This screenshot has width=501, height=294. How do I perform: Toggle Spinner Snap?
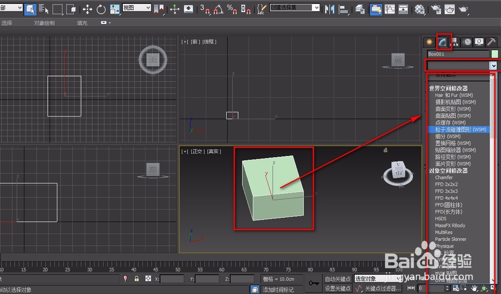click(245, 9)
